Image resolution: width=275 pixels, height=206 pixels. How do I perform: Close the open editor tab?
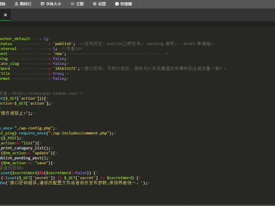click(5, 15)
